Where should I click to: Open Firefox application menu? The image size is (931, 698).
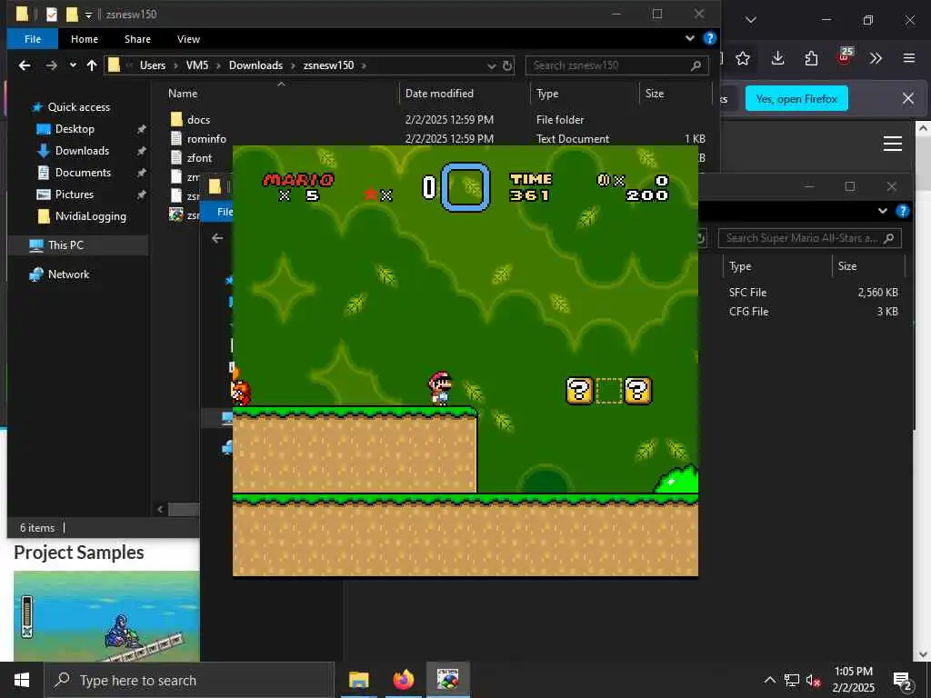click(909, 58)
